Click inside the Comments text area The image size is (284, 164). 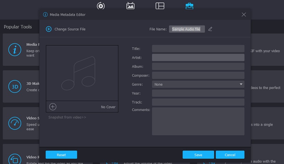(198, 121)
